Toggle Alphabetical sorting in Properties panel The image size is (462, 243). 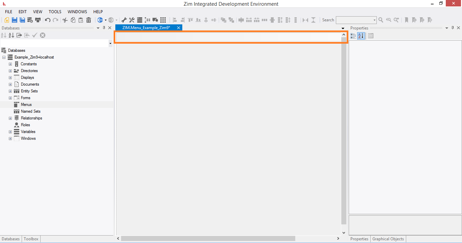tap(361, 36)
